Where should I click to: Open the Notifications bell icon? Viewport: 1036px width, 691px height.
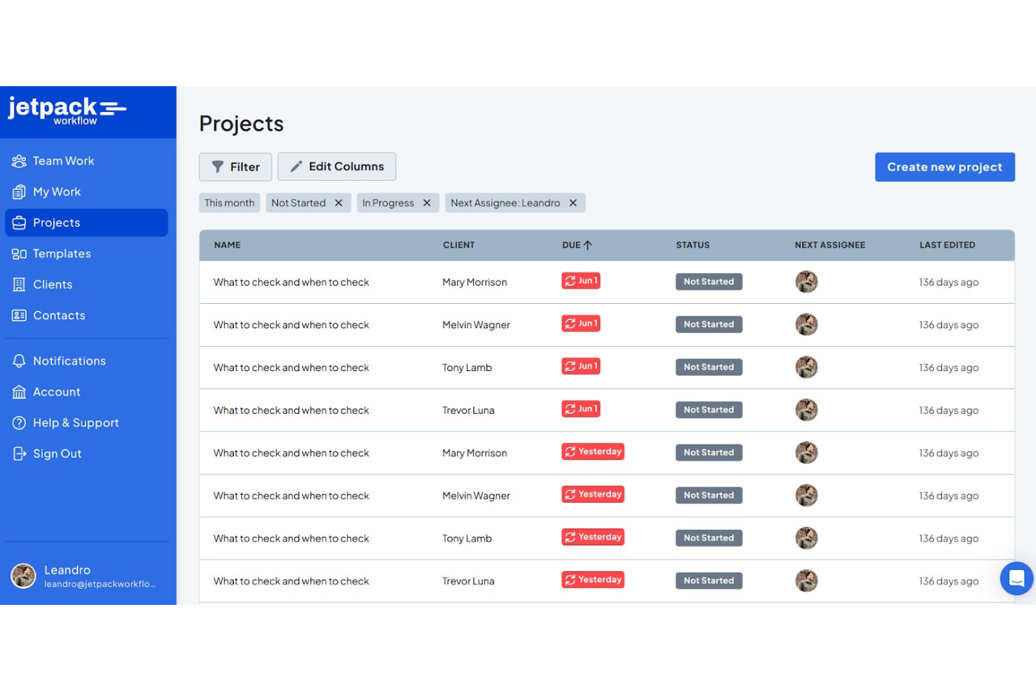(20, 361)
